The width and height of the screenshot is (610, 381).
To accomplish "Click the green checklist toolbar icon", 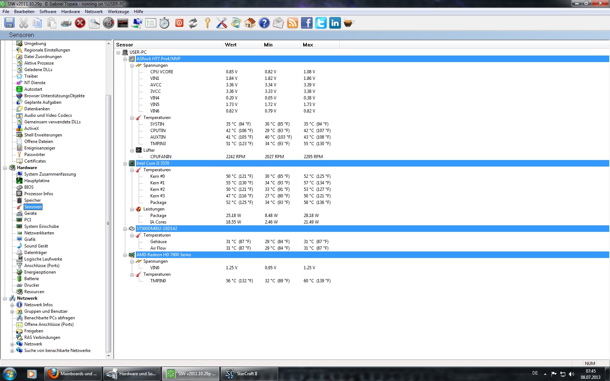I will [151, 23].
